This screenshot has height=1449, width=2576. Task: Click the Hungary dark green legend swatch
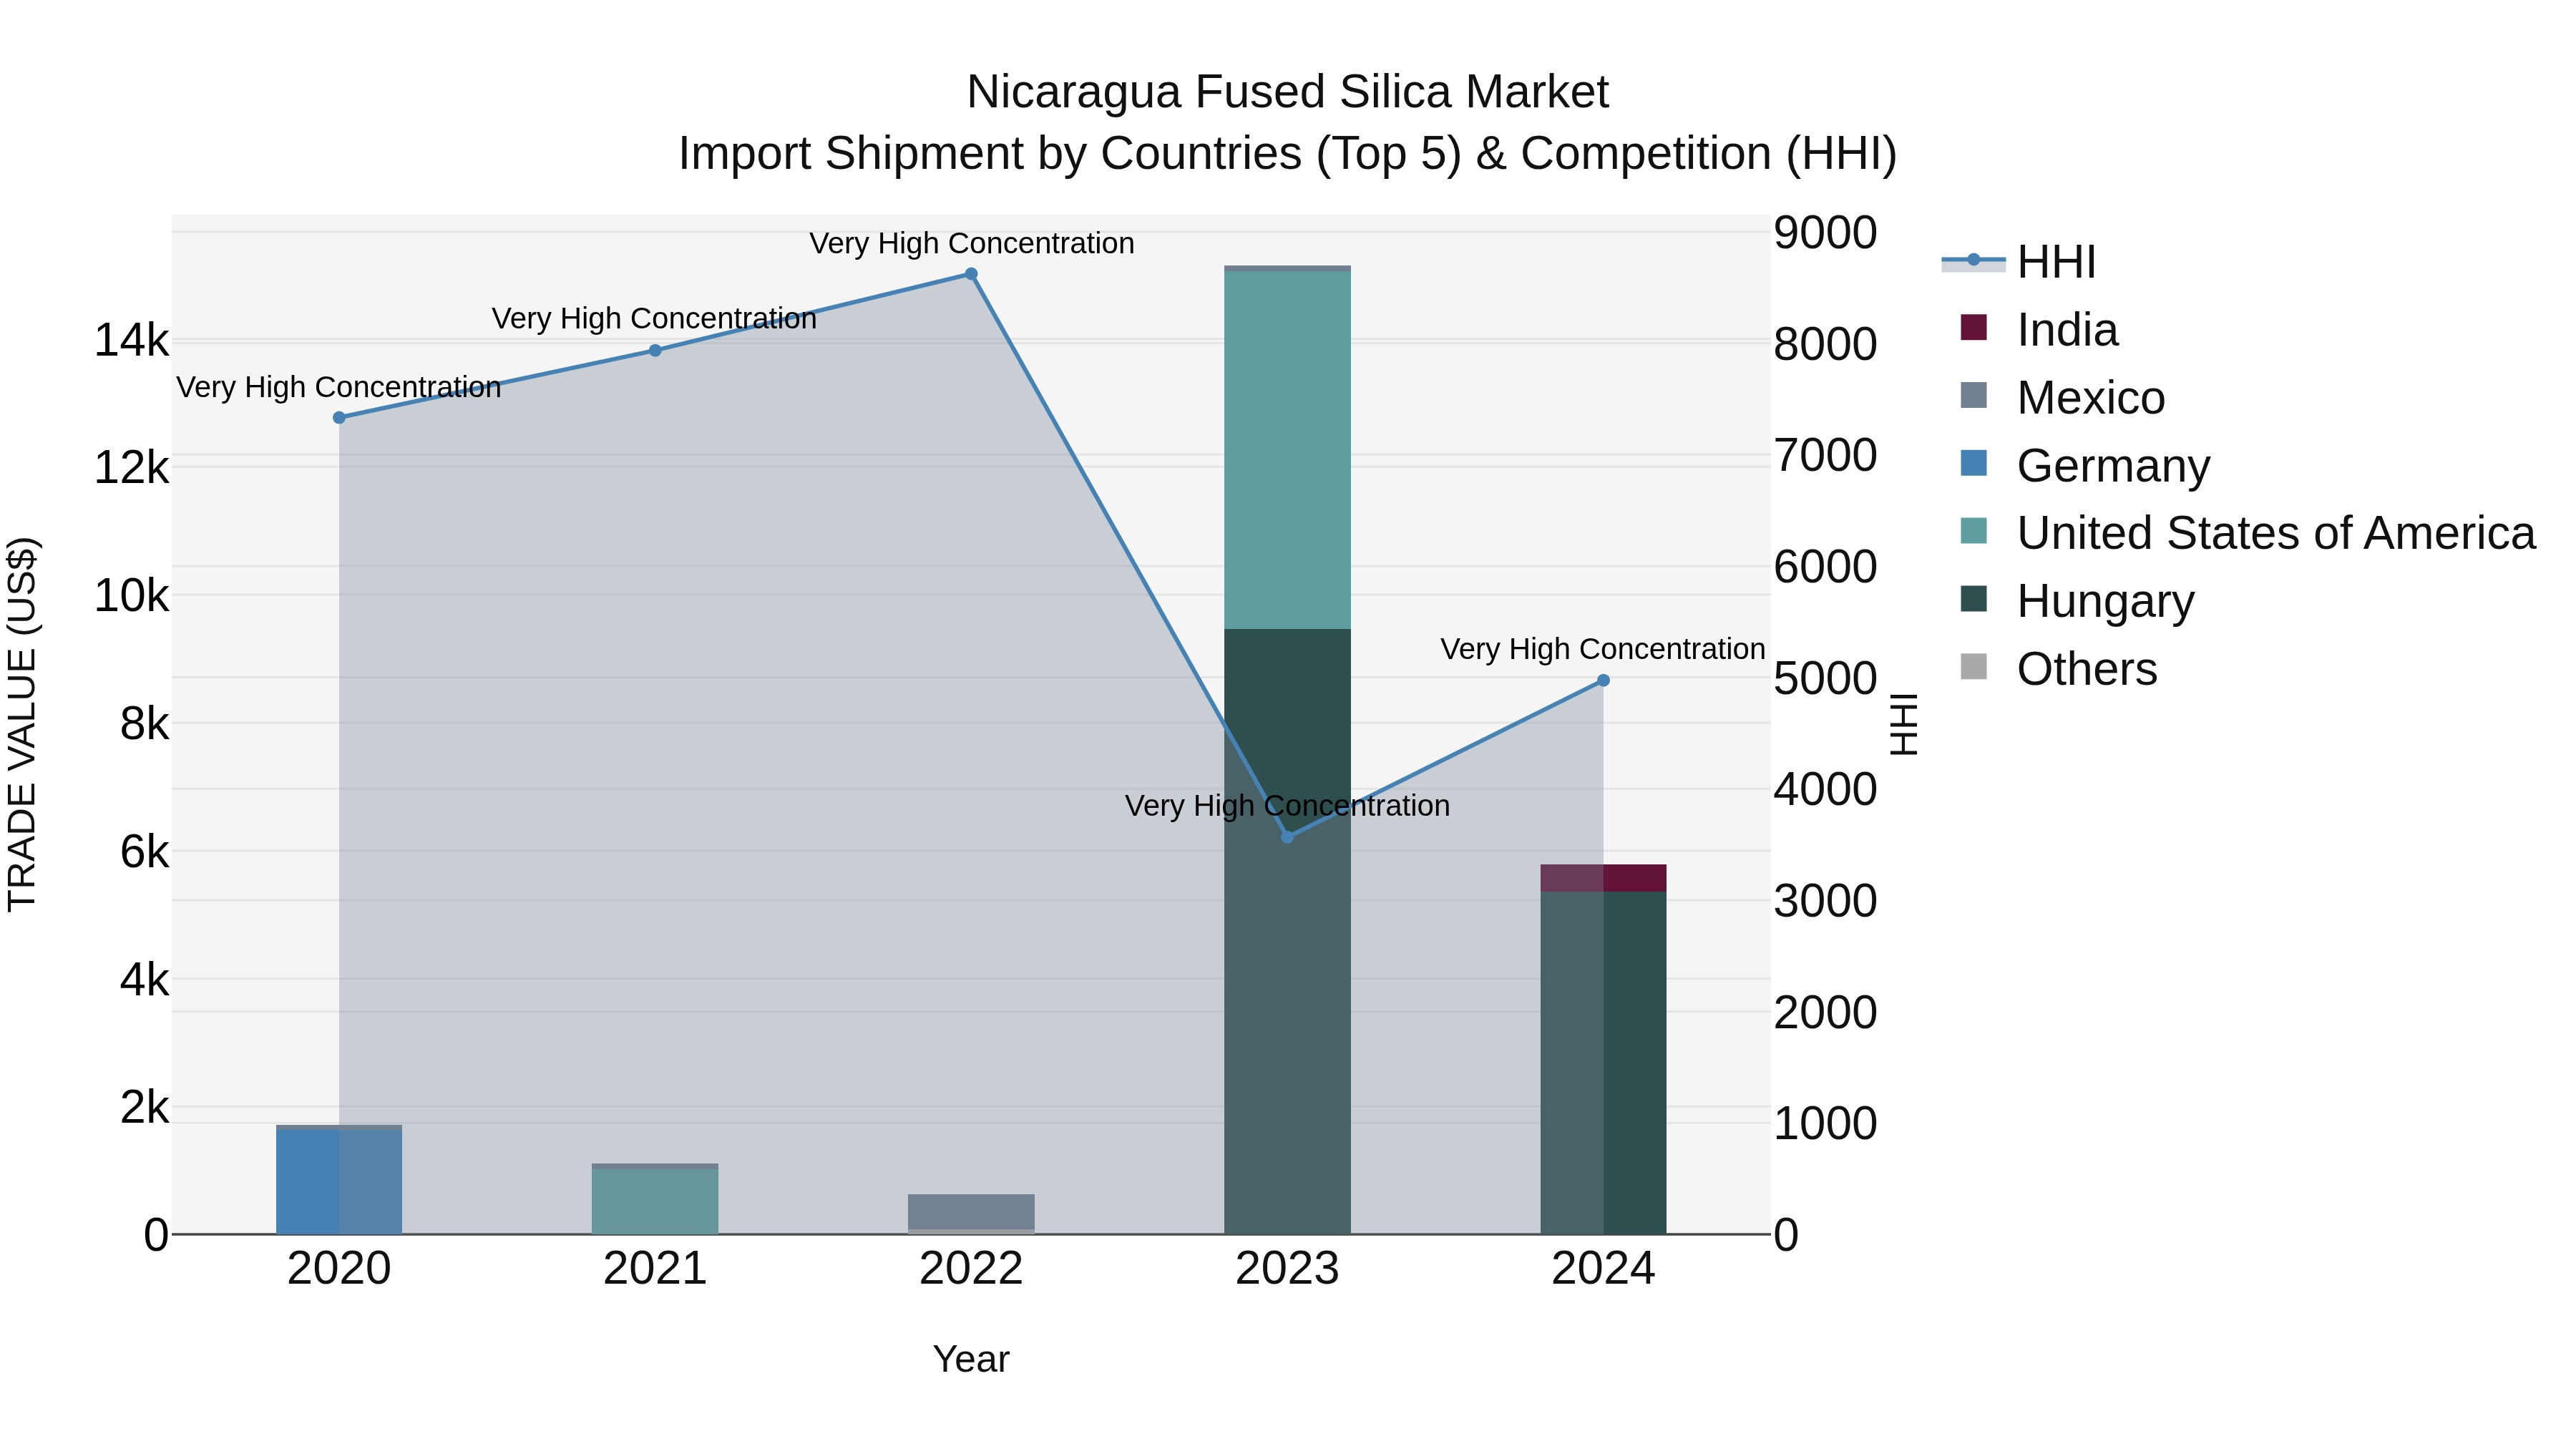(1974, 599)
